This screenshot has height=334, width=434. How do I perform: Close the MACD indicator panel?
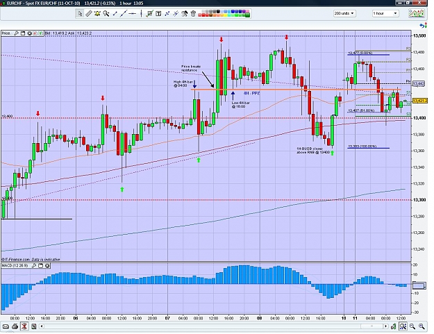point(47,266)
